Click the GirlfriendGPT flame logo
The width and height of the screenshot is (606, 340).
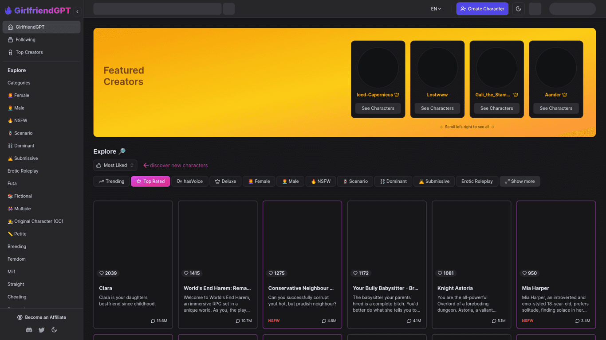tap(8, 11)
